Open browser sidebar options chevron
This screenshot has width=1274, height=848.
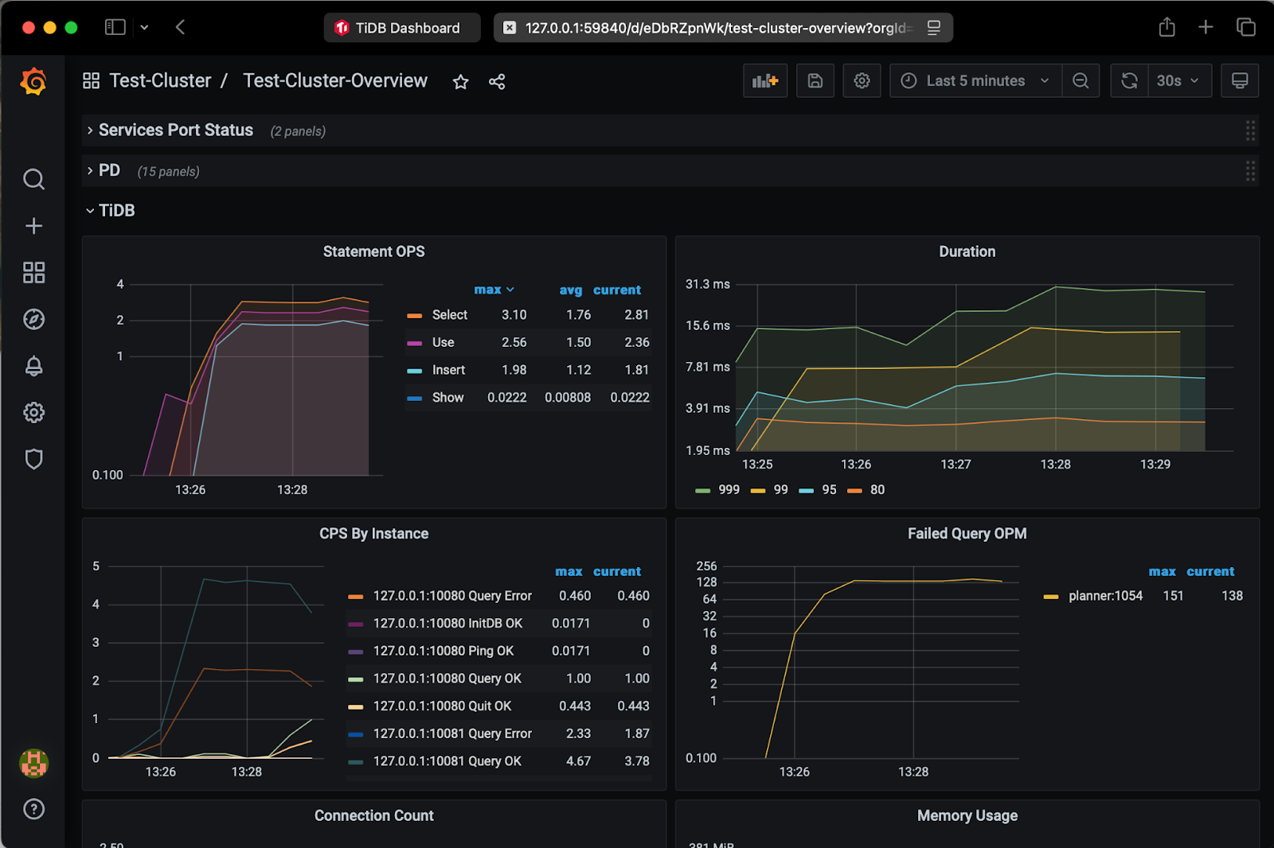[x=144, y=27]
